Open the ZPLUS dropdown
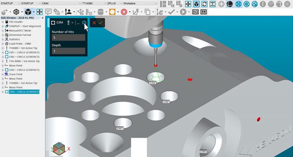The width and height of the screenshot is (293, 157). point(115,3)
